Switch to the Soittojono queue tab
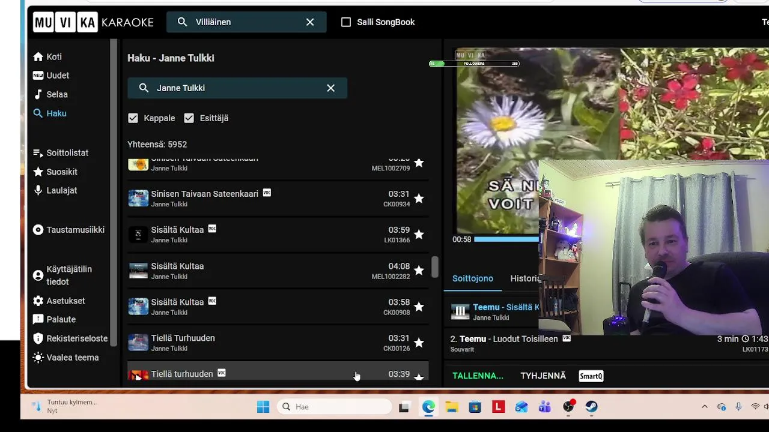Screen dimensions: 769x432 point(473,278)
